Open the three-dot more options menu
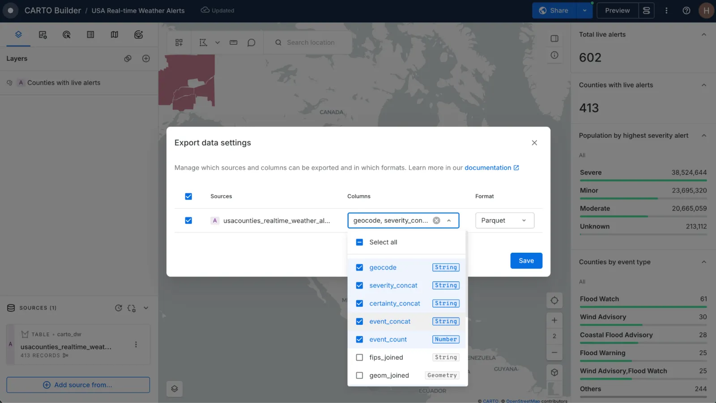716x403 pixels. [x=666, y=10]
